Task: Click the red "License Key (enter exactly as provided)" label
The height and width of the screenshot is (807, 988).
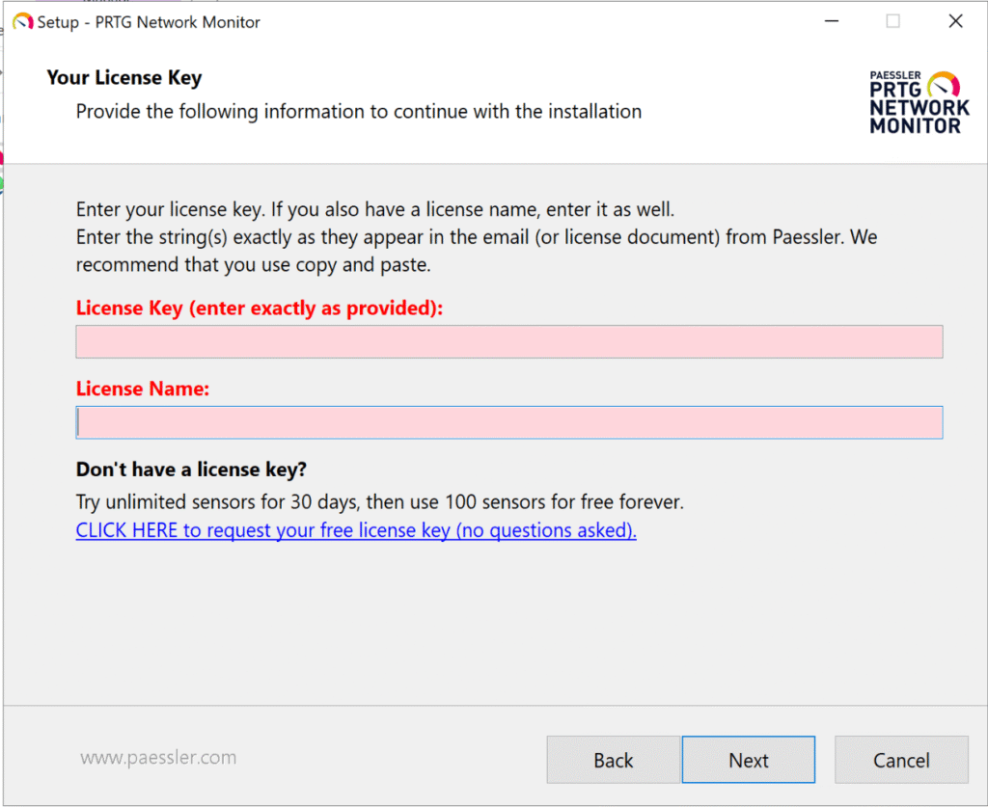Action: (x=259, y=309)
